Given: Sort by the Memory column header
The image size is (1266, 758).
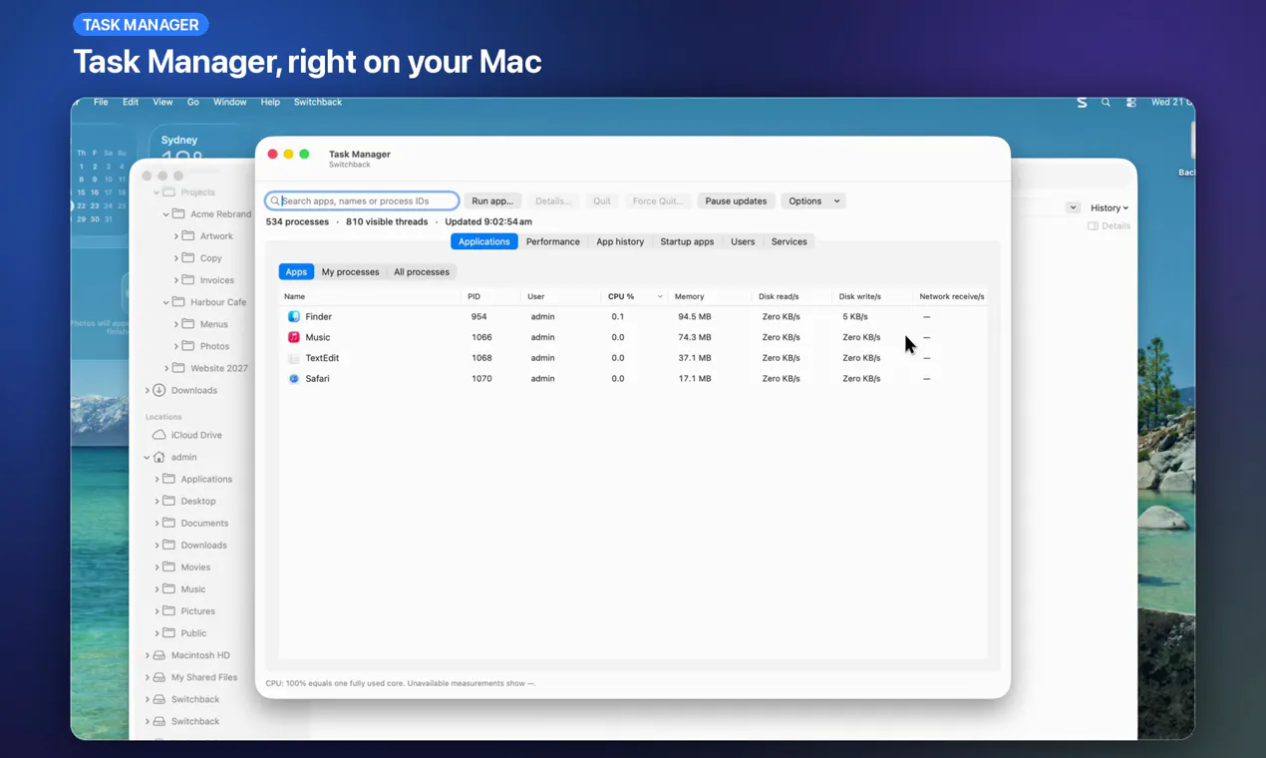Looking at the screenshot, I should tap(709, 296).
